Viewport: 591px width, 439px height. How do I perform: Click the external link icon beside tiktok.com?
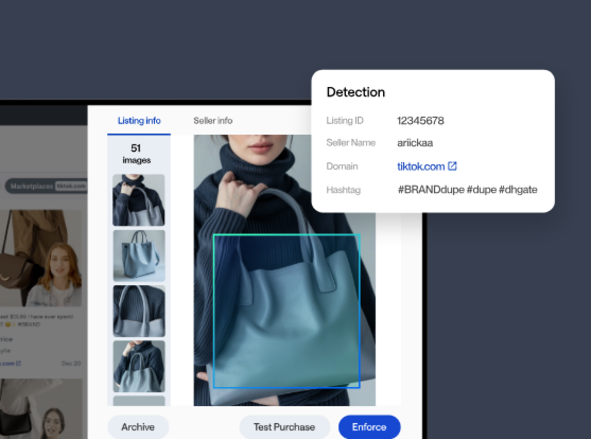tap(452, 166)
